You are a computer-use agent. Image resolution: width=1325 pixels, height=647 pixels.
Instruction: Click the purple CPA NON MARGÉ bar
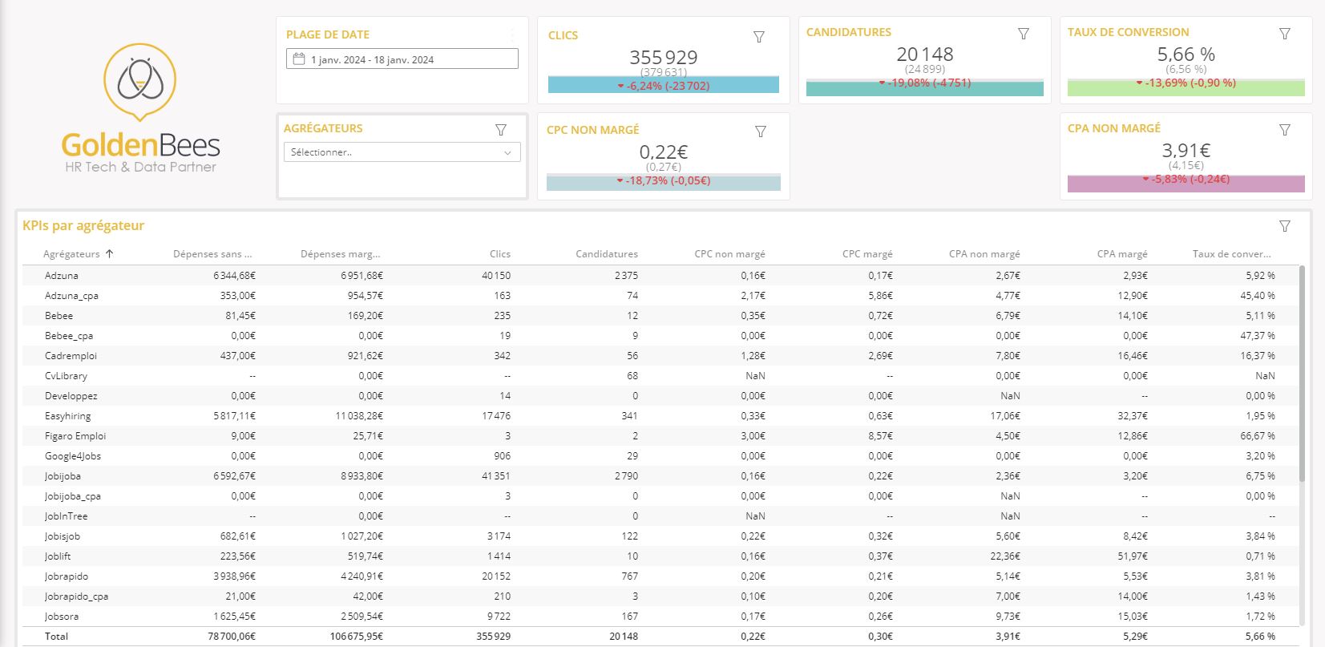pos(1186,184)
